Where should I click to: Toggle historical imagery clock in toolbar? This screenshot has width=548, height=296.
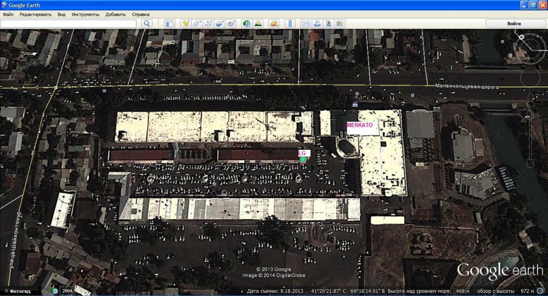coord(247,23)
